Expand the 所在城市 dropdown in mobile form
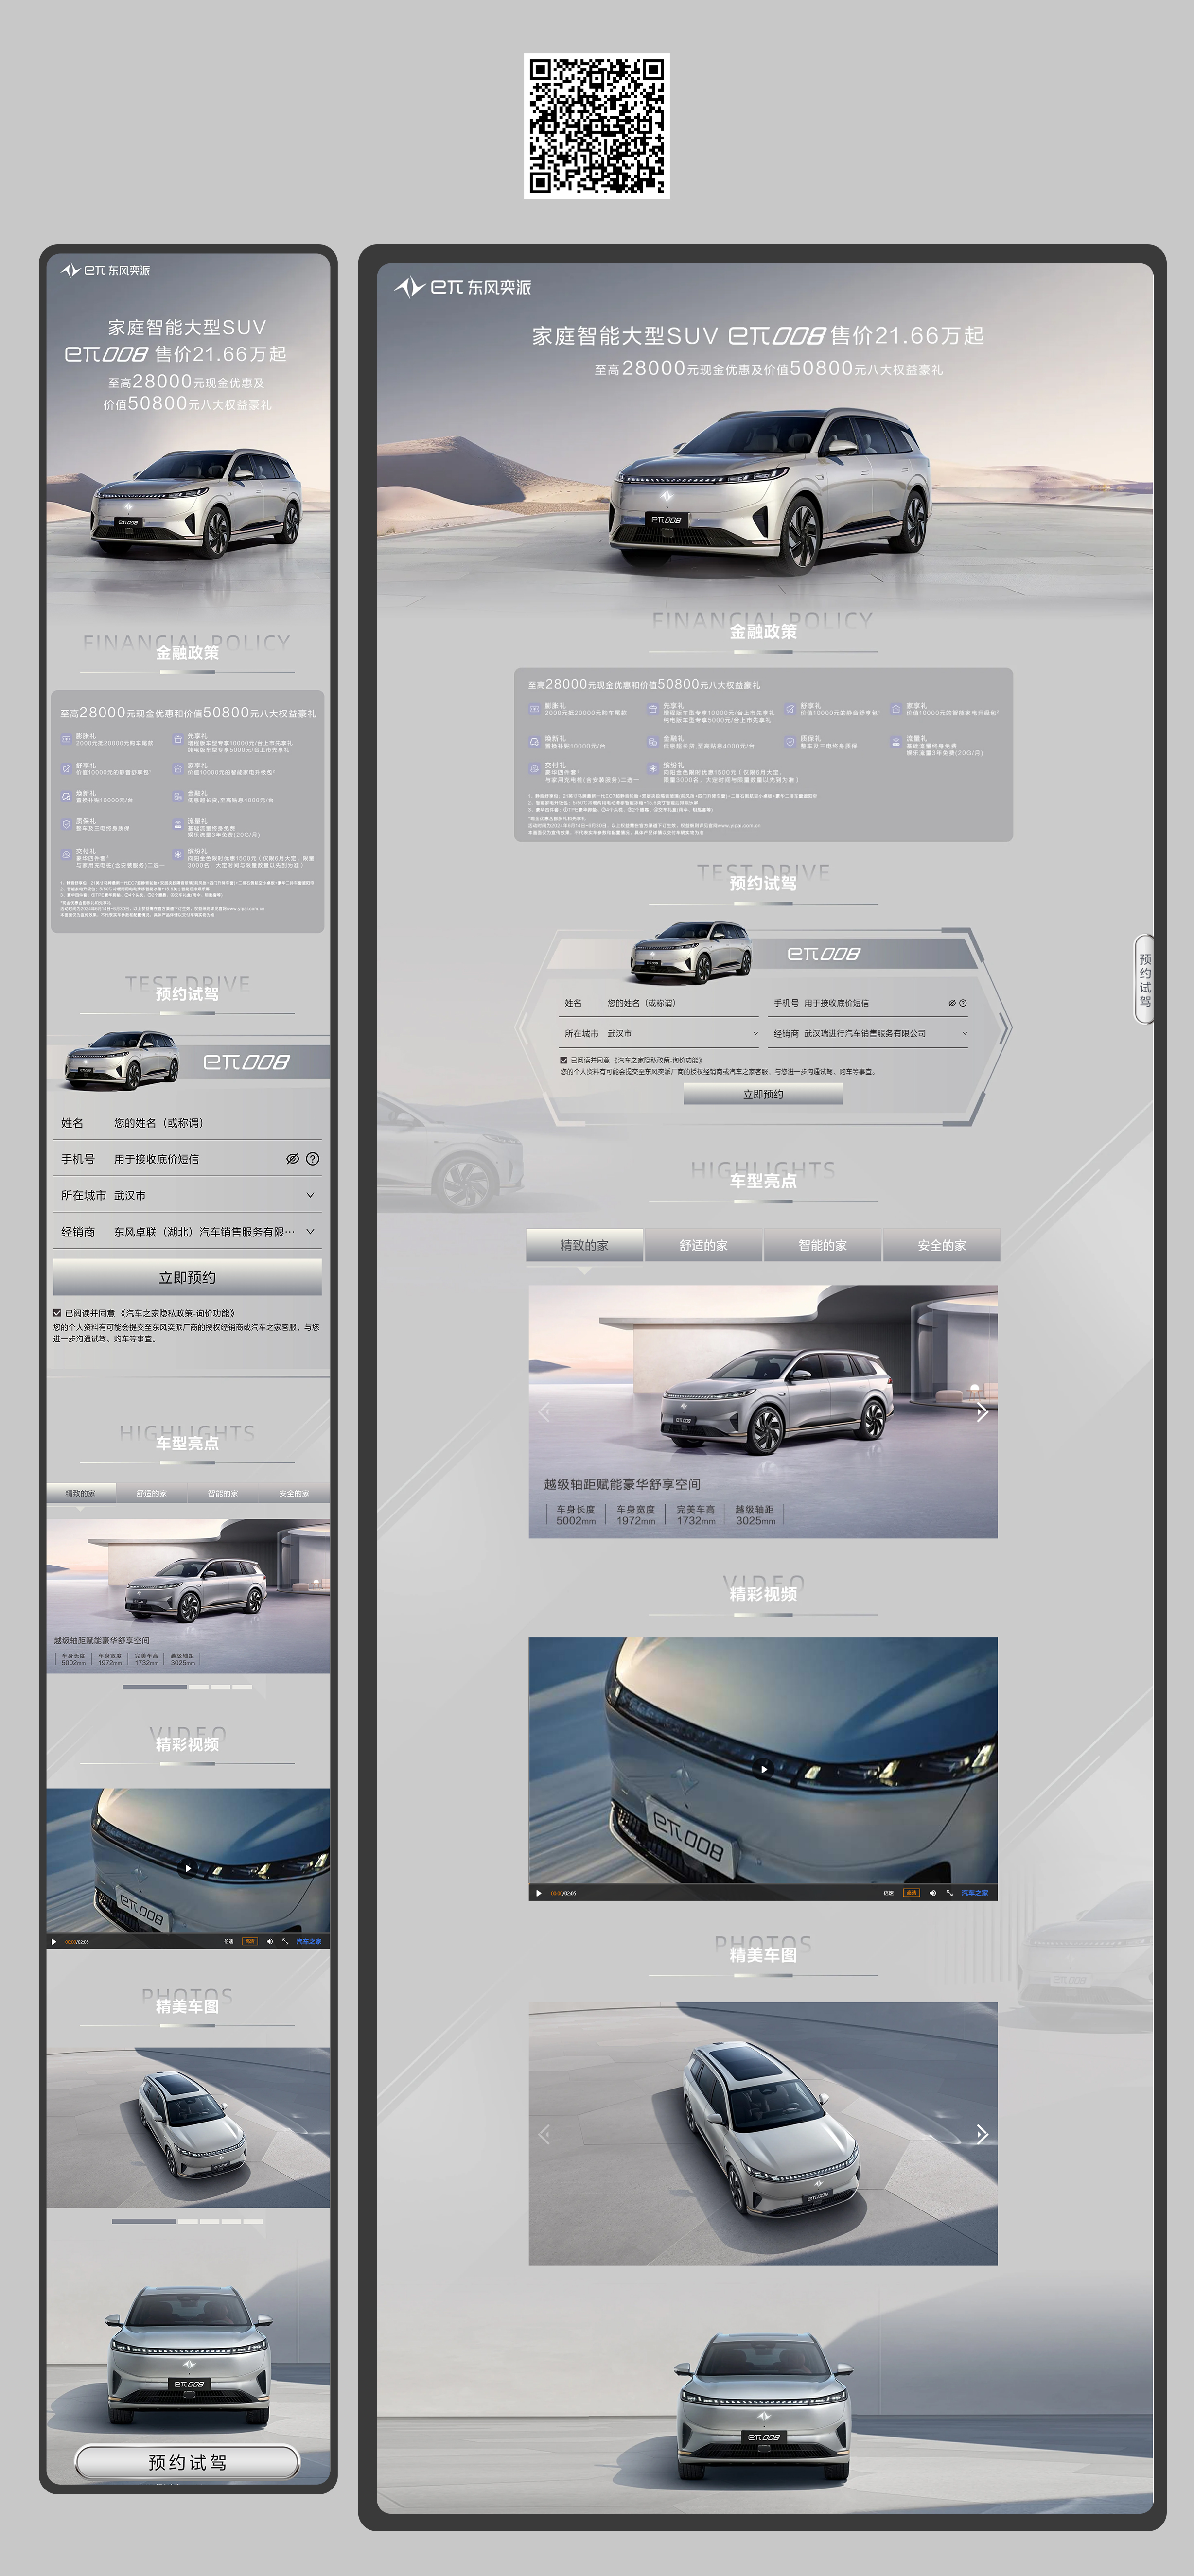Image resolution: width=1194 pixels, height=2576 pixels. coord(310,1195)
